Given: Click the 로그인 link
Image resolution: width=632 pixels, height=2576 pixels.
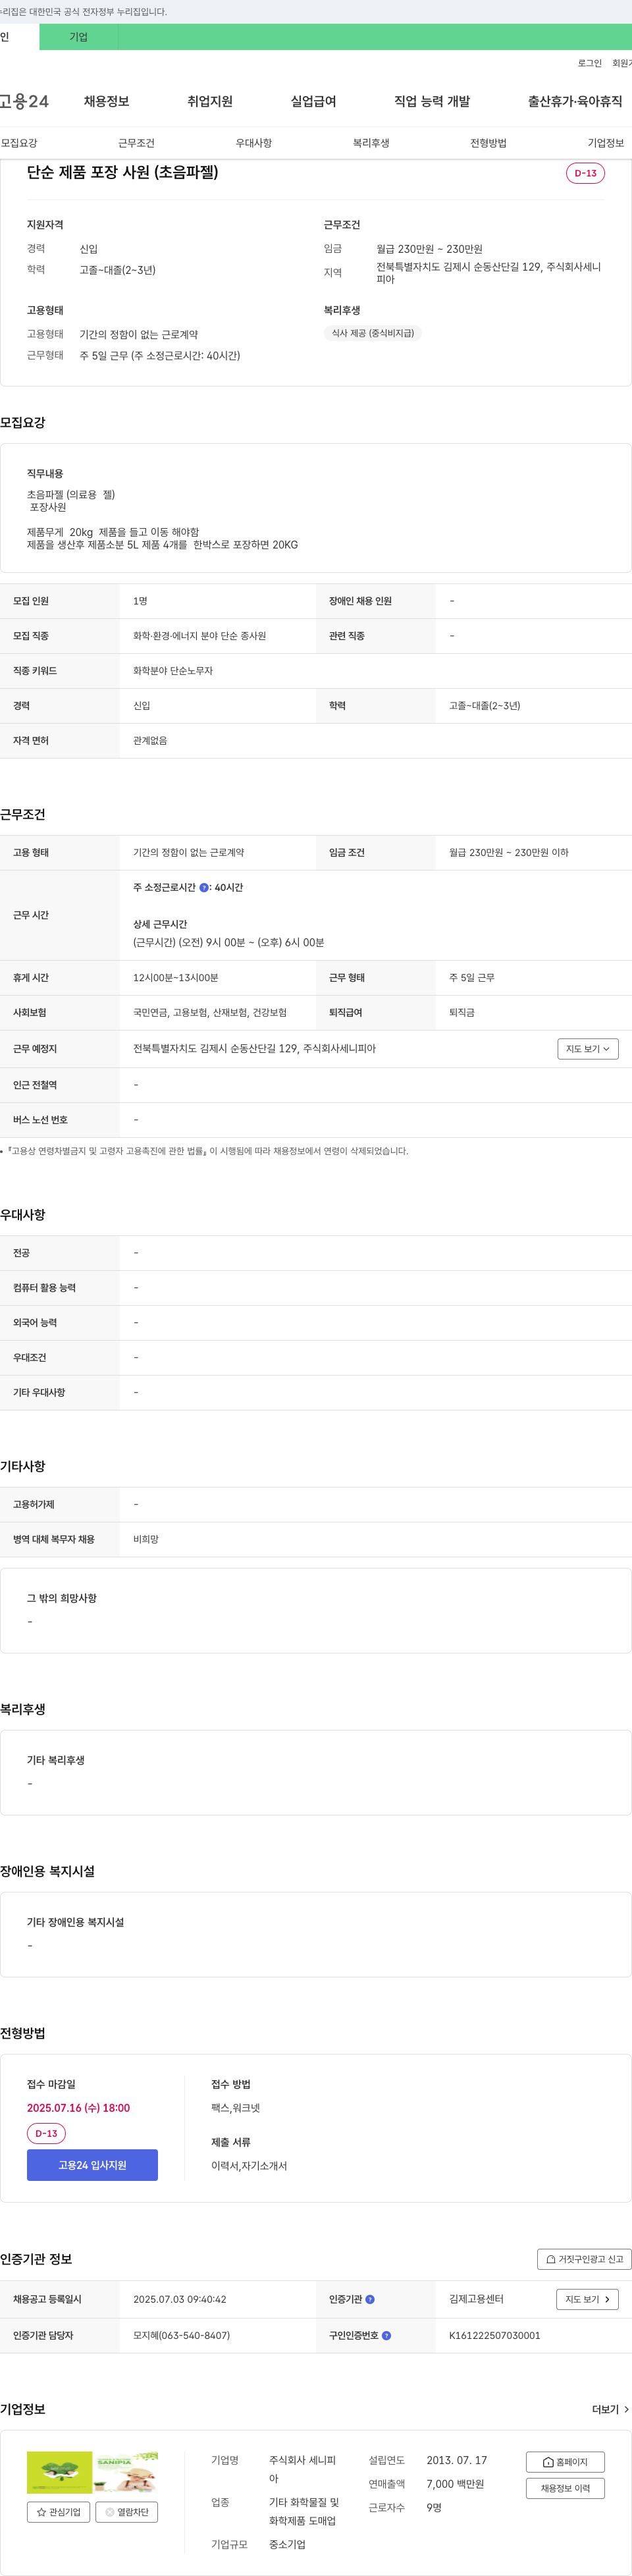Looking at the screenshot, I should (590, 63).
